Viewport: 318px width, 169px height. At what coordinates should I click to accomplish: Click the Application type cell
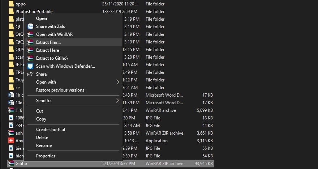click(156, 140)
